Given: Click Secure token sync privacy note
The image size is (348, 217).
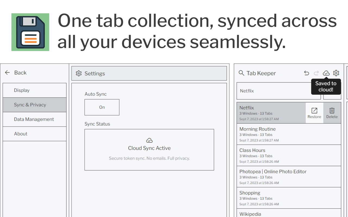Looking at the screenshot, I should point(149,158).
